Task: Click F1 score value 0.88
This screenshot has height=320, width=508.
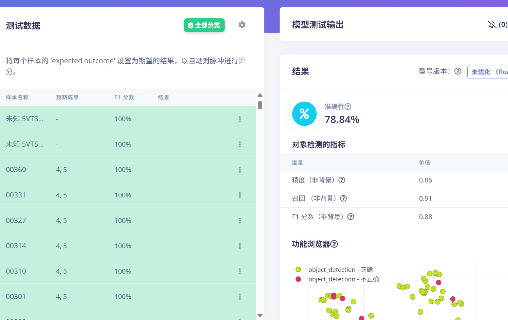Action: pos(426,217)
